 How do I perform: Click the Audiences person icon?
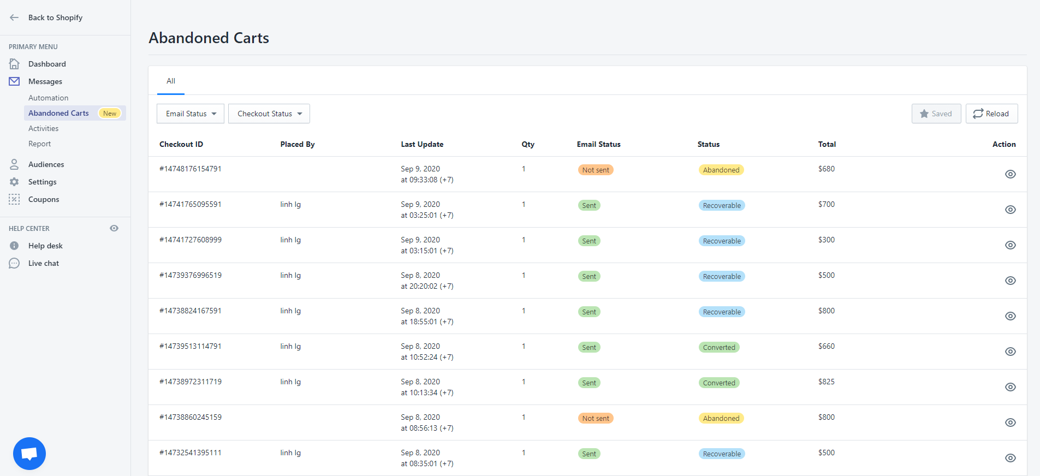pyautogui.click(x=14, y=164)
